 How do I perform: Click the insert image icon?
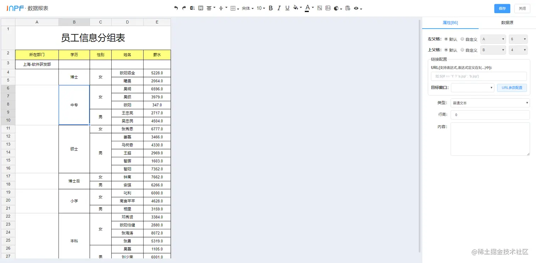328,8
